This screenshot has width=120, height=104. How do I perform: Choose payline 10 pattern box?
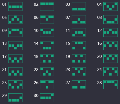coord(47,32)
